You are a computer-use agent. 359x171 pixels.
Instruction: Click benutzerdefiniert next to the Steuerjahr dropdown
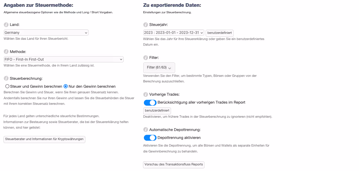pyautogui.click(x=219, y=33)
